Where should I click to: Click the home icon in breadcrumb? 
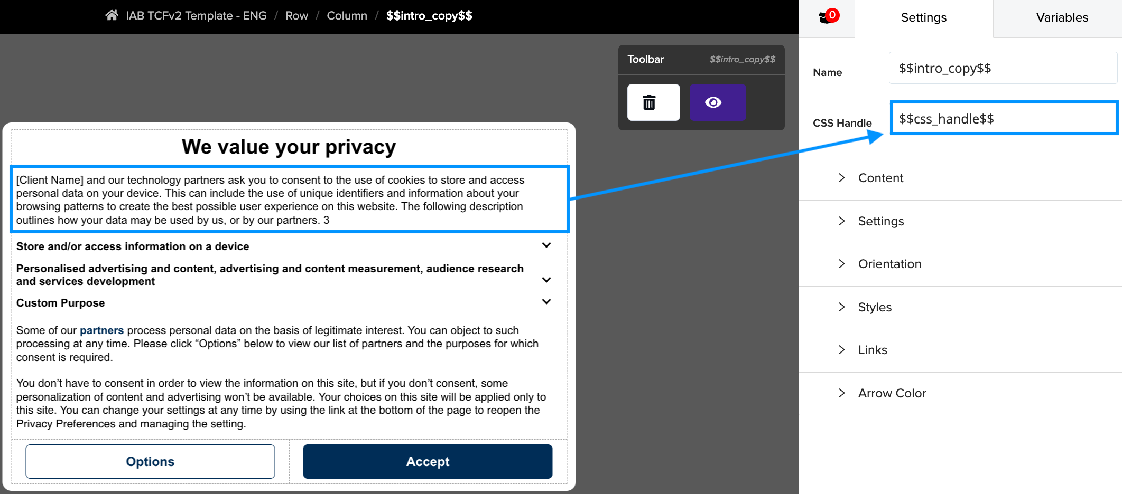112,15
